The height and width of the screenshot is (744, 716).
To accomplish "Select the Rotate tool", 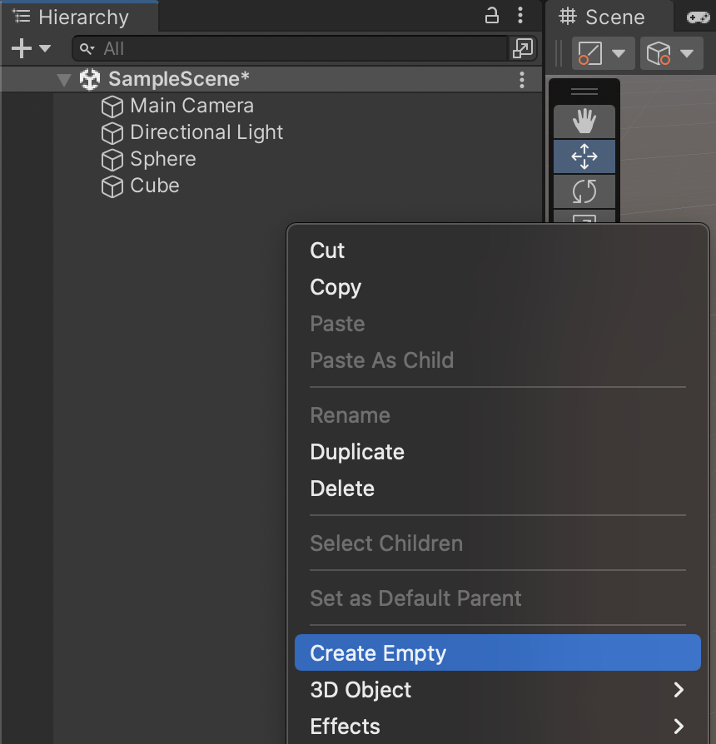I will click(x=584, y=191).
